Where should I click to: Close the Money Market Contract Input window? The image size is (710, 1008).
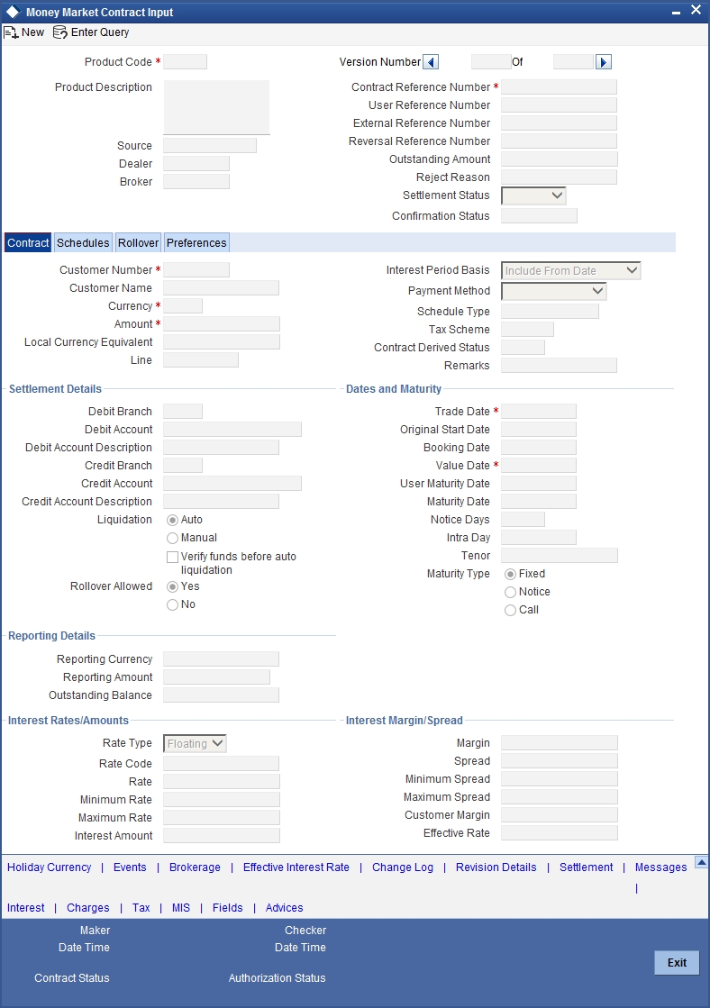(696, 10)
